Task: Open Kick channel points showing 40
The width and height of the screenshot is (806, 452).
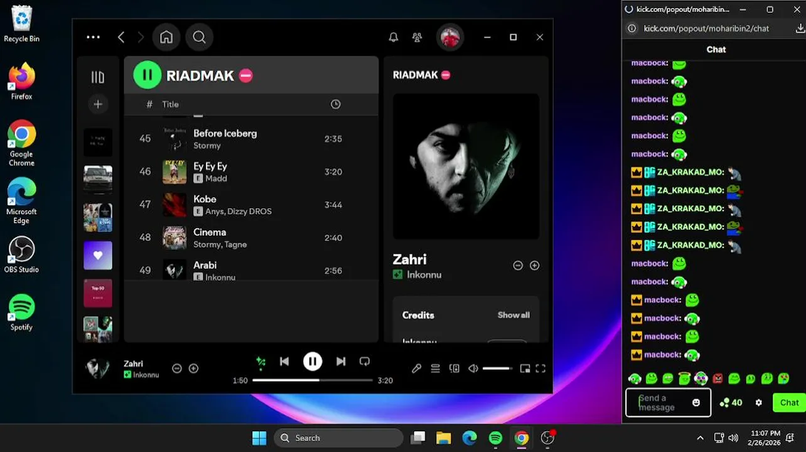Action: pos(731,402)
